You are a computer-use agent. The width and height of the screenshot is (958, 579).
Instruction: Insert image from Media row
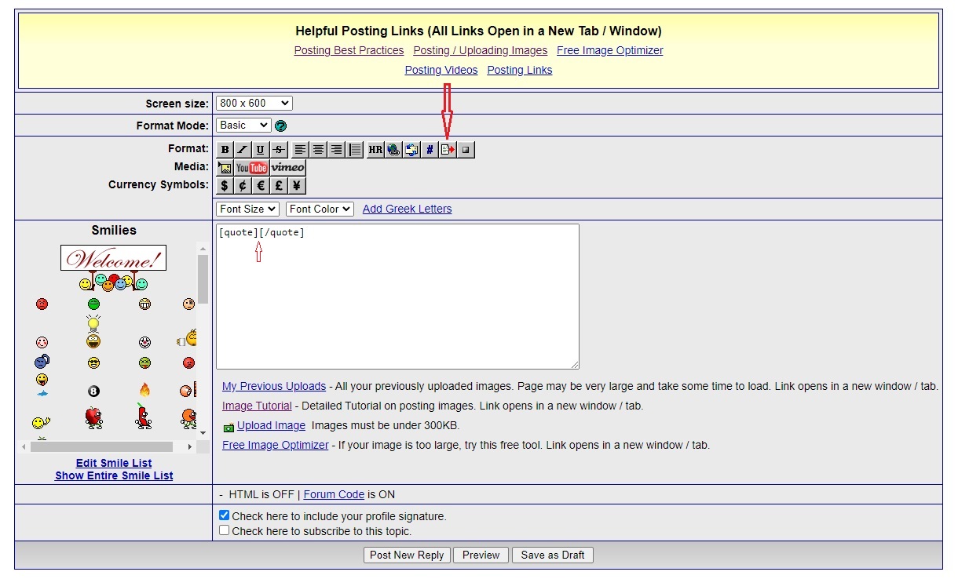click(x=225, y=167)
